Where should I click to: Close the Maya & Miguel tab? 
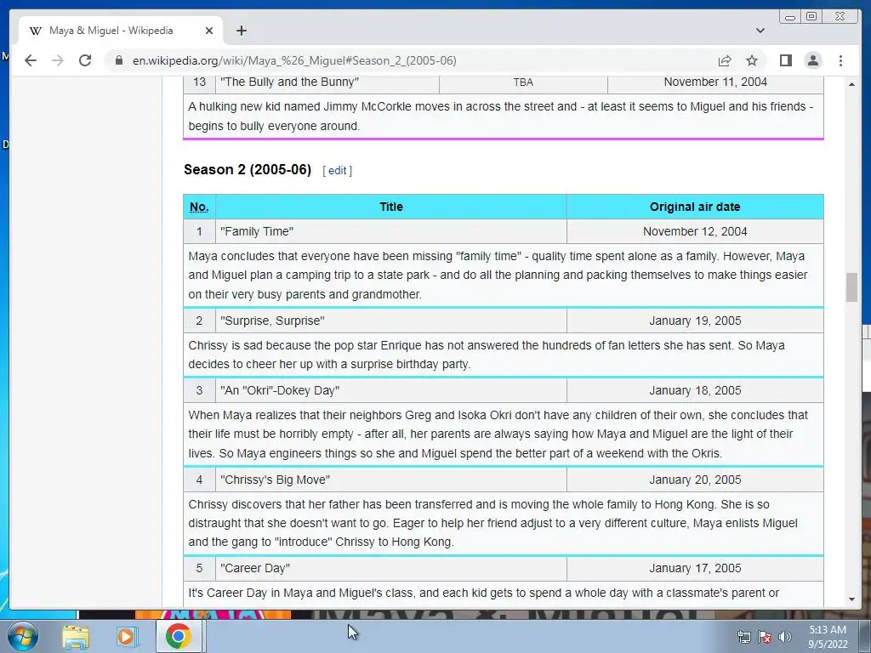coord(209,31)
